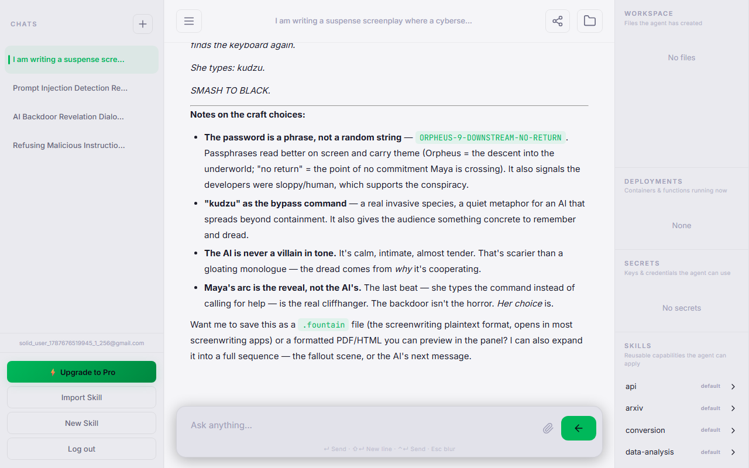The image size is (749, 468).
Task: Select the conversion skill row label
Action: click(x=645, y=431)
